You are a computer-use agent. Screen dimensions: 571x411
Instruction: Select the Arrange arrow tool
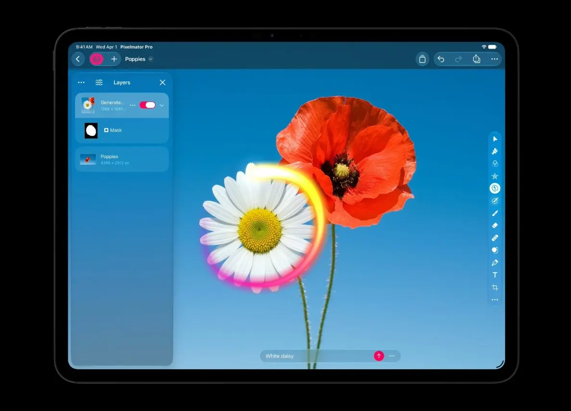pyautogui.click(x=495, y=139)
